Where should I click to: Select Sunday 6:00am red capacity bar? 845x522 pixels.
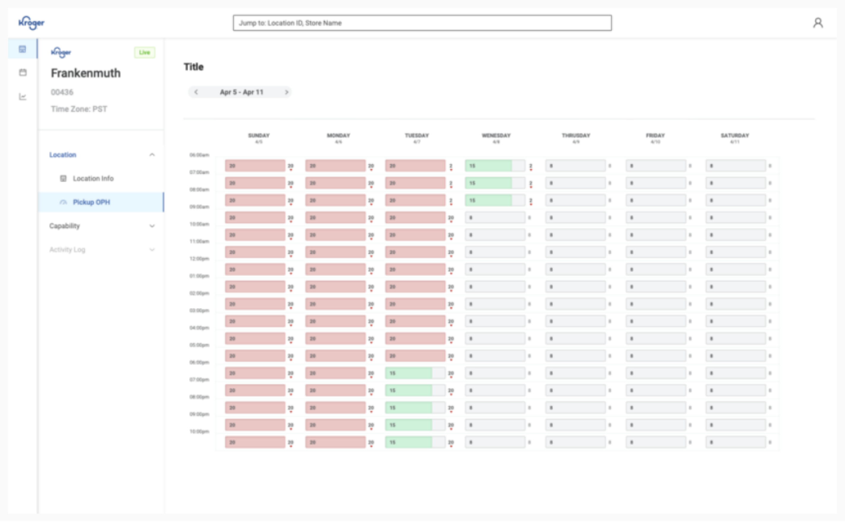[x=255, y=166]
